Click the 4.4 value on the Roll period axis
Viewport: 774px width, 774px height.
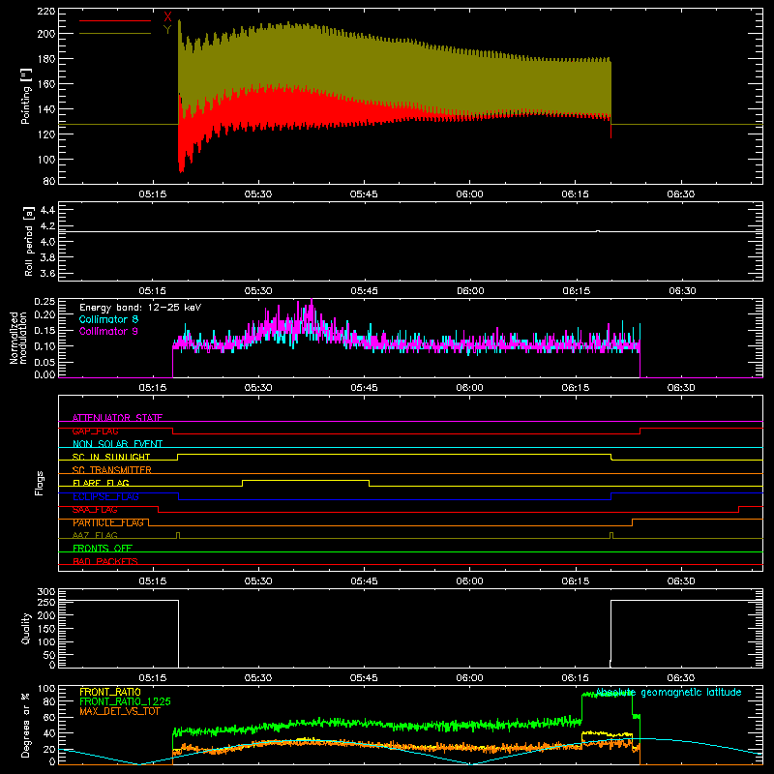pyautogui.click(x=47, y=210)
